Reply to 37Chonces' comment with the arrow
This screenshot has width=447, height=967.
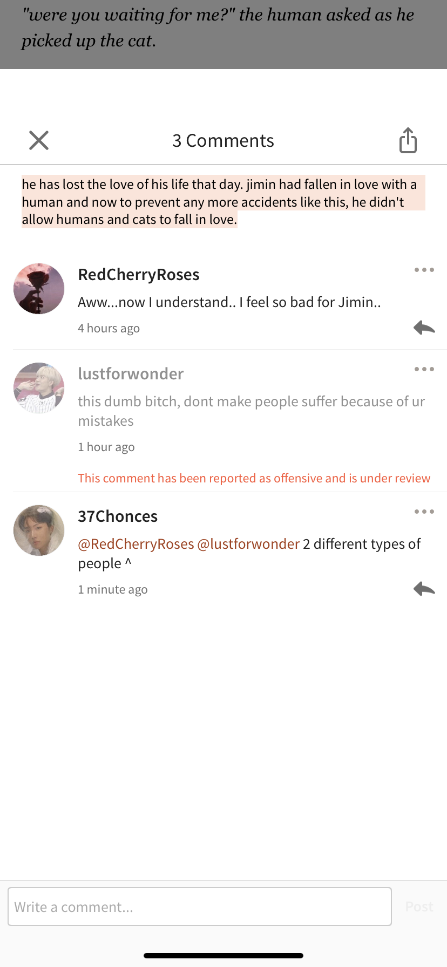click(424, 589)
